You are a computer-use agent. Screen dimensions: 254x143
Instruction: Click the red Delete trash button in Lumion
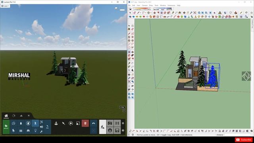click(x=85, y=124)
